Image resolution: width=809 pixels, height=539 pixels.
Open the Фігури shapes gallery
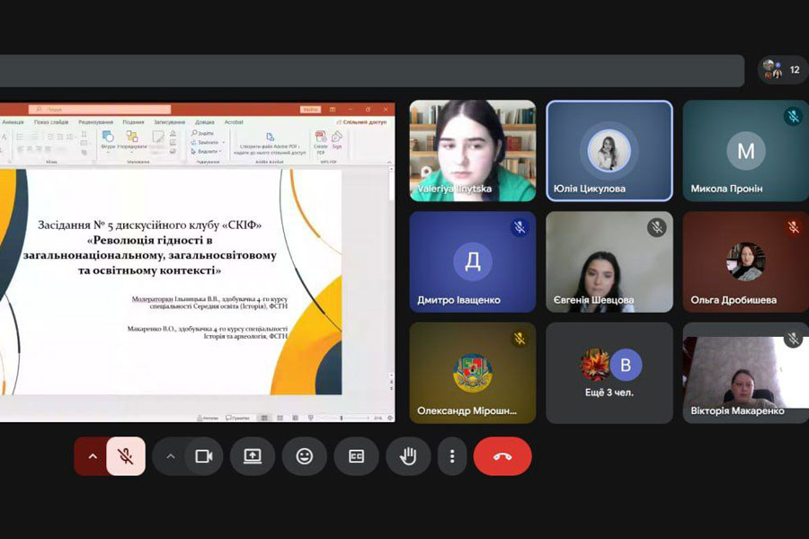click(x=108, y=140)
